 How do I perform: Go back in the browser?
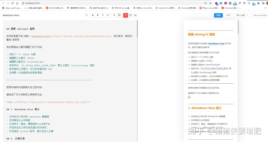pyautogui.click(x=3, y=3)
